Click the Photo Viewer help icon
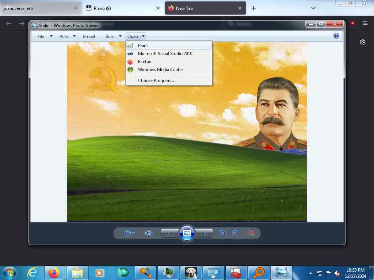This screenshot has width=374, height=280. coord(336,36)
